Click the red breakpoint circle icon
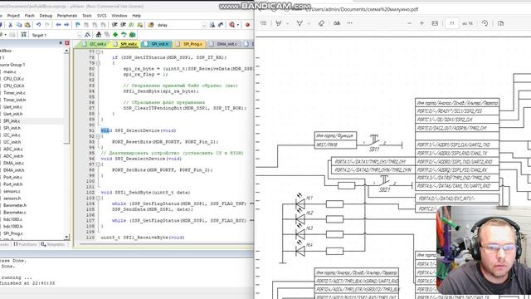This screenshot has width=531, height=299. pos(247,25)
